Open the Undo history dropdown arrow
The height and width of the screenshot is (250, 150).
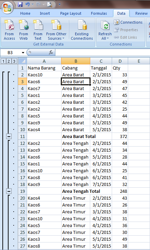click(32, 4)
